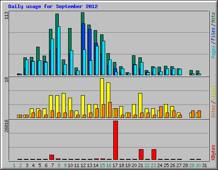Select the red KBytes bar for day 23

154,154
